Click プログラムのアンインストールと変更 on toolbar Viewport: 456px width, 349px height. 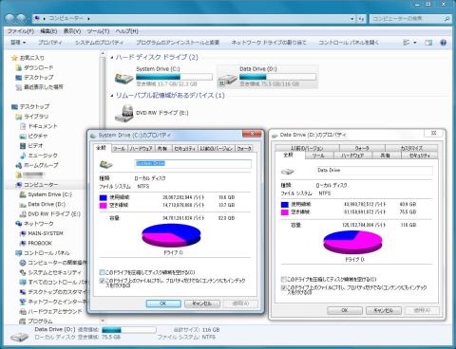pyautogui.click(x=178, y=43)
